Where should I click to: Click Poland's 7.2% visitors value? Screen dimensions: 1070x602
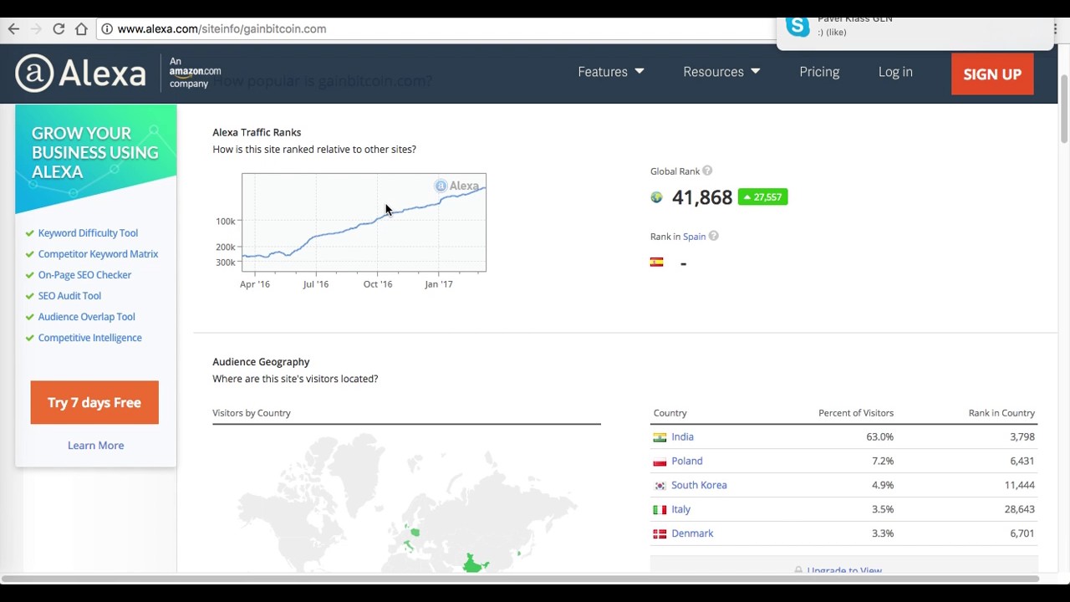pyautogui.click(x=883, y=462)
